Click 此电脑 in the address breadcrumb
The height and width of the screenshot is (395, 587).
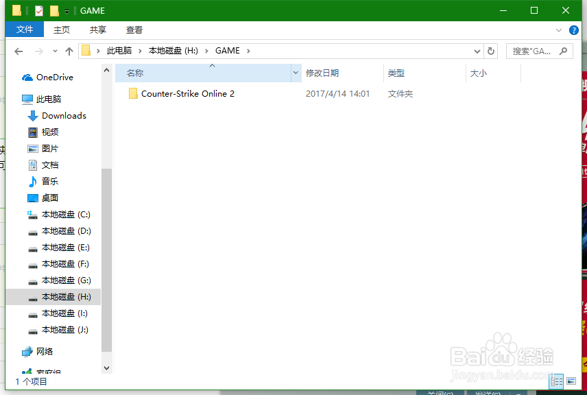[x=119, y=51]
